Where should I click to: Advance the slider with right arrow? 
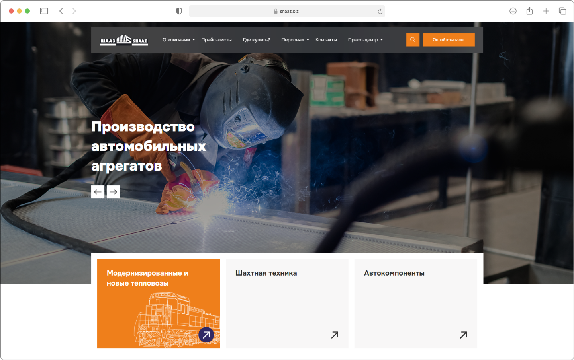click(x=113, y=192)
